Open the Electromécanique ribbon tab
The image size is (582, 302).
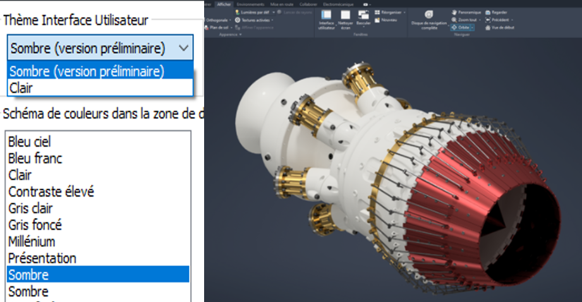click(x=338, y=4)
